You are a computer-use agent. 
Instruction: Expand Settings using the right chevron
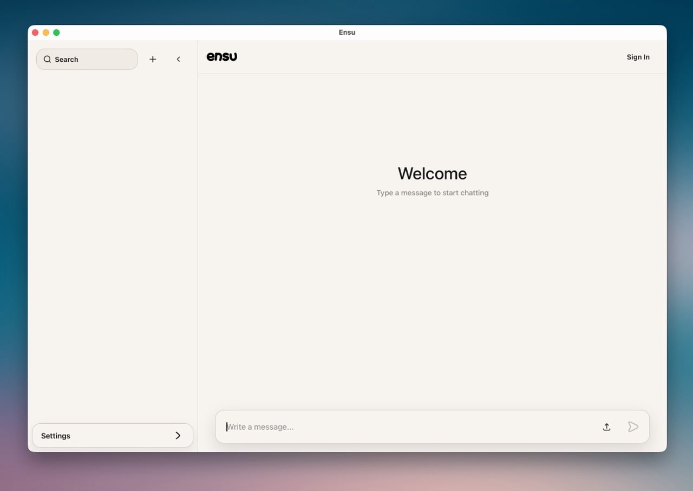[x=178, y=436]
